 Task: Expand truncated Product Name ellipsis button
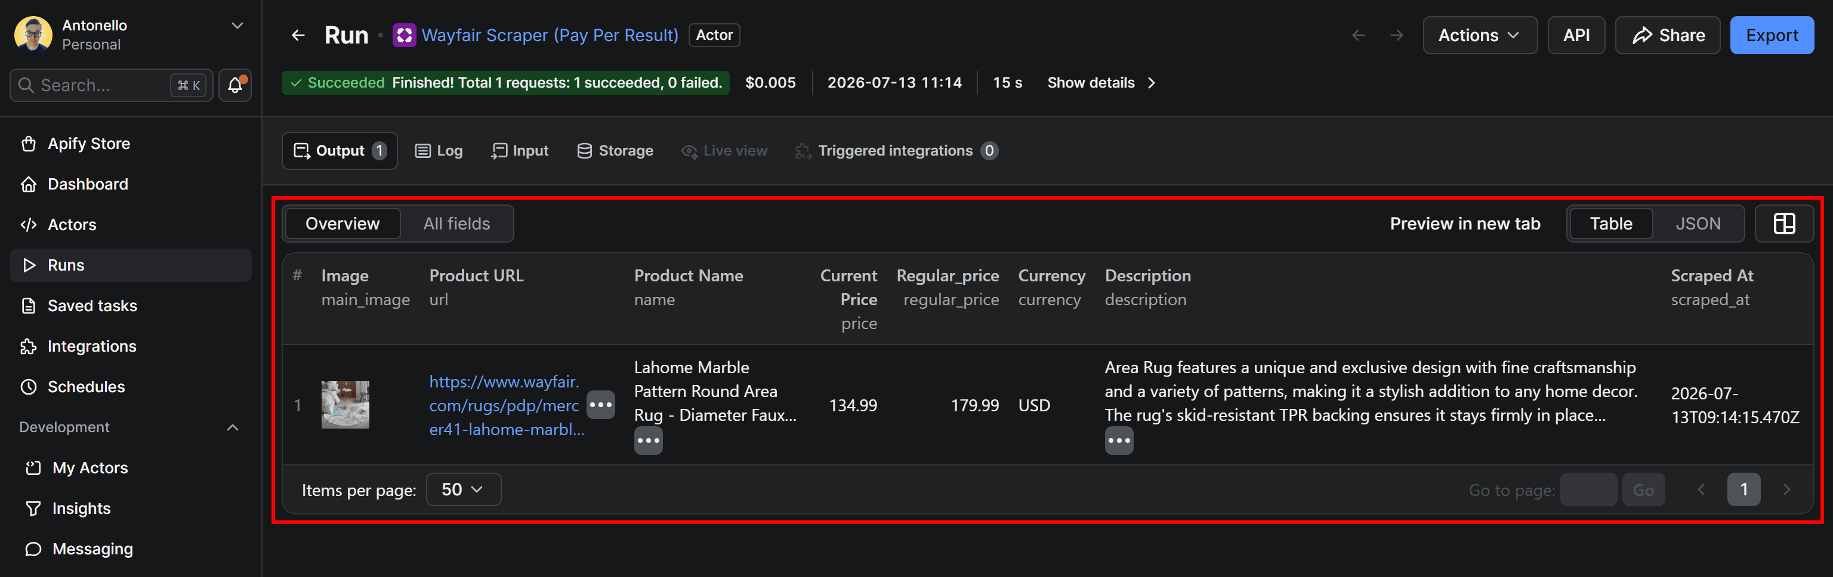tap(648, 440)
